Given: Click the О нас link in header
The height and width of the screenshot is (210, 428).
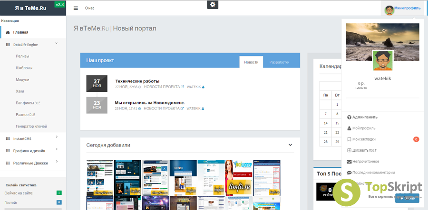Looking at the screenshot, I should tap(89, 8).
